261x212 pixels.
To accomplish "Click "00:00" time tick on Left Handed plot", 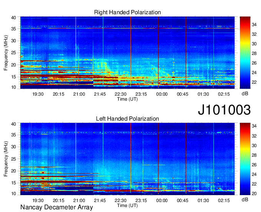I will click(162, 200).
